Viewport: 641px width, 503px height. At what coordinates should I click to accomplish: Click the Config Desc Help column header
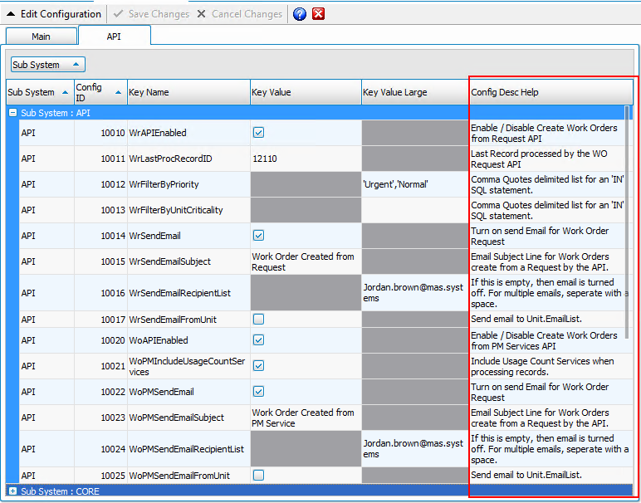pos(551,92)
